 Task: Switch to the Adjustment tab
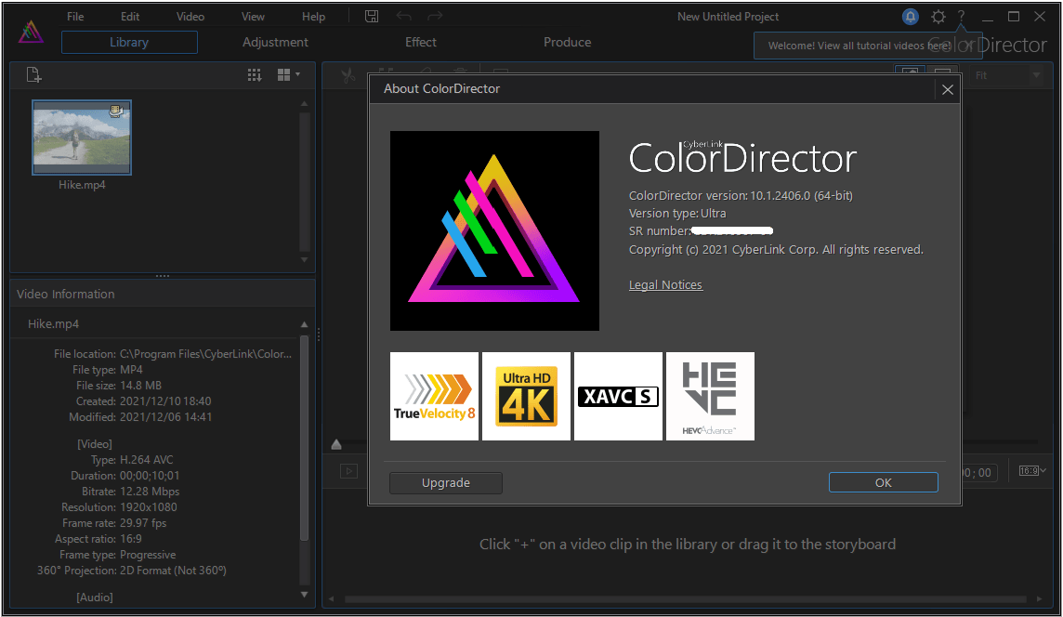pyautogui.click(x=275, y=42)
